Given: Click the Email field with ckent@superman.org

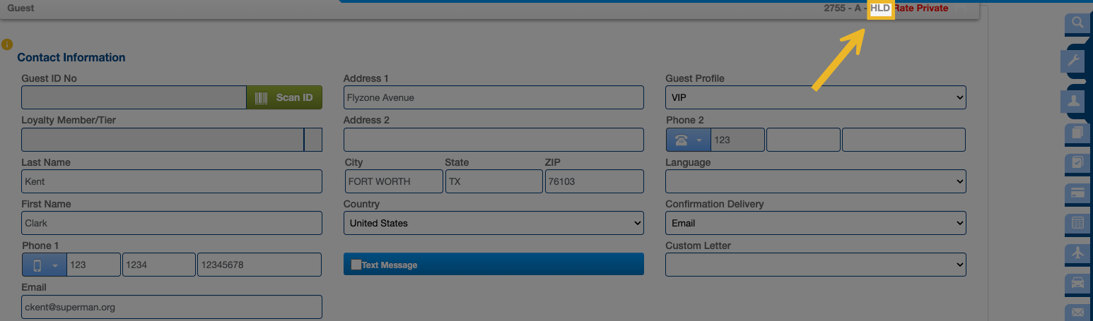Looking at the screenshot, I should tap(171, 307).
